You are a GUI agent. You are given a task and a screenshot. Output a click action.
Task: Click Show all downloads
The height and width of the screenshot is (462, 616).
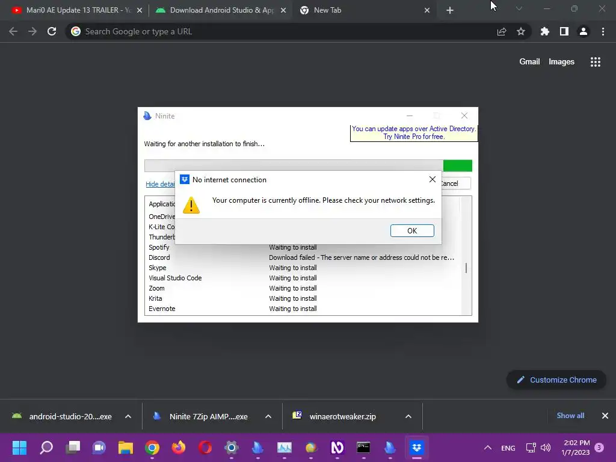(x=570, y=416)
